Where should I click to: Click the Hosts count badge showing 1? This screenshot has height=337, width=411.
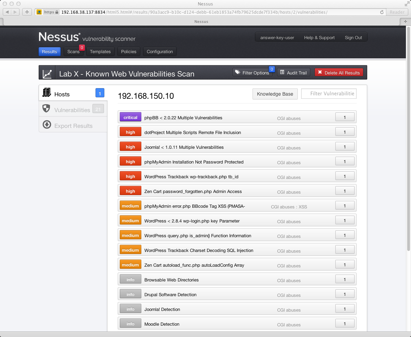click(x=100, y=93)
